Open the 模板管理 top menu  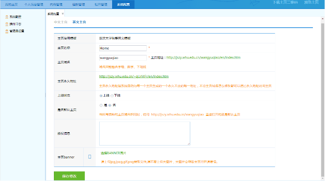click(x=79, y=4)
